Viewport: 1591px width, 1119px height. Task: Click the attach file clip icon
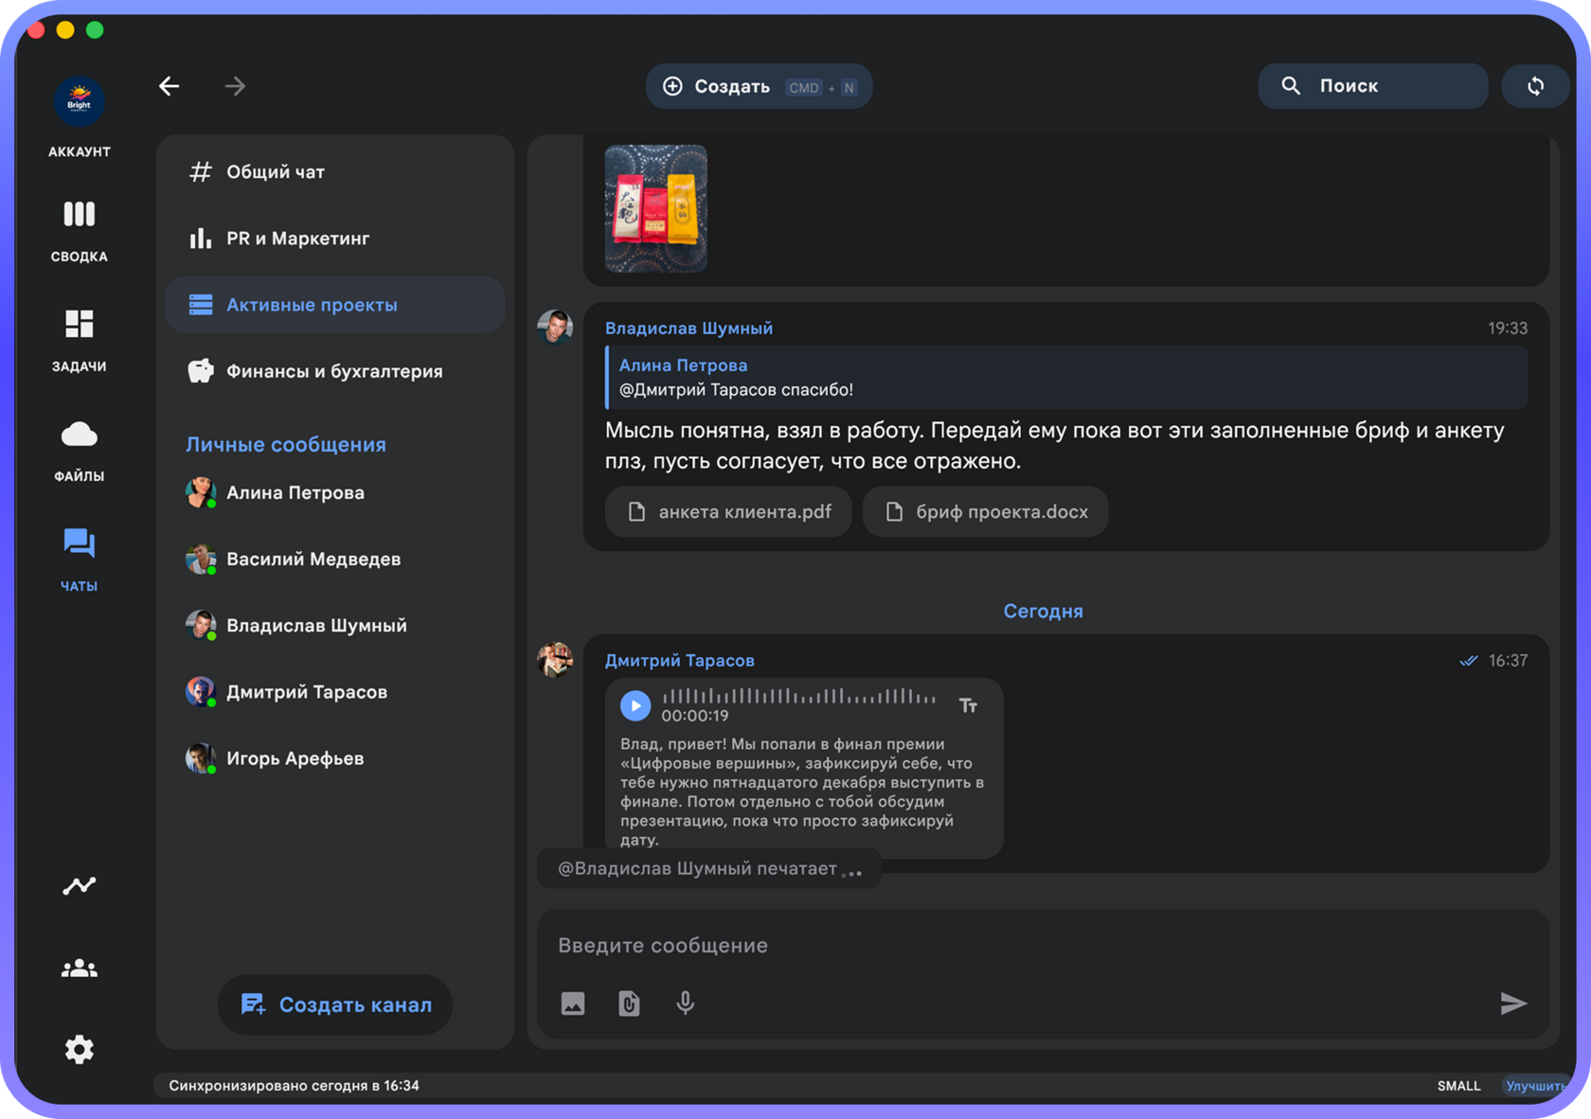(629, 1004)
